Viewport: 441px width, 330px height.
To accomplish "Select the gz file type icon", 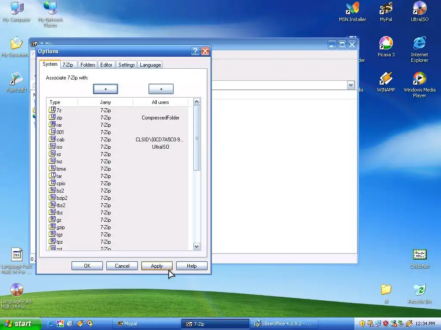I will click(x=52, y=220).
